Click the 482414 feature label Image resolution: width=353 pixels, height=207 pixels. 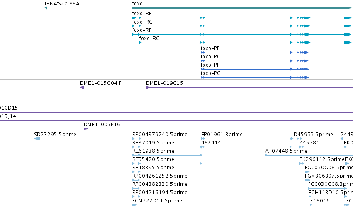click(x=211, y=143)
